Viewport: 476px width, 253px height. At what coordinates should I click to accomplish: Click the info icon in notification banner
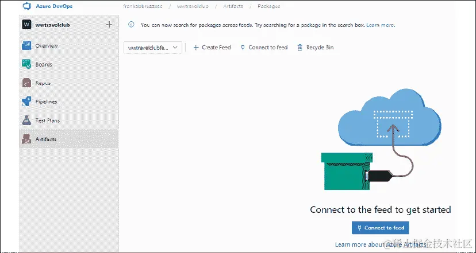point(131,25)
